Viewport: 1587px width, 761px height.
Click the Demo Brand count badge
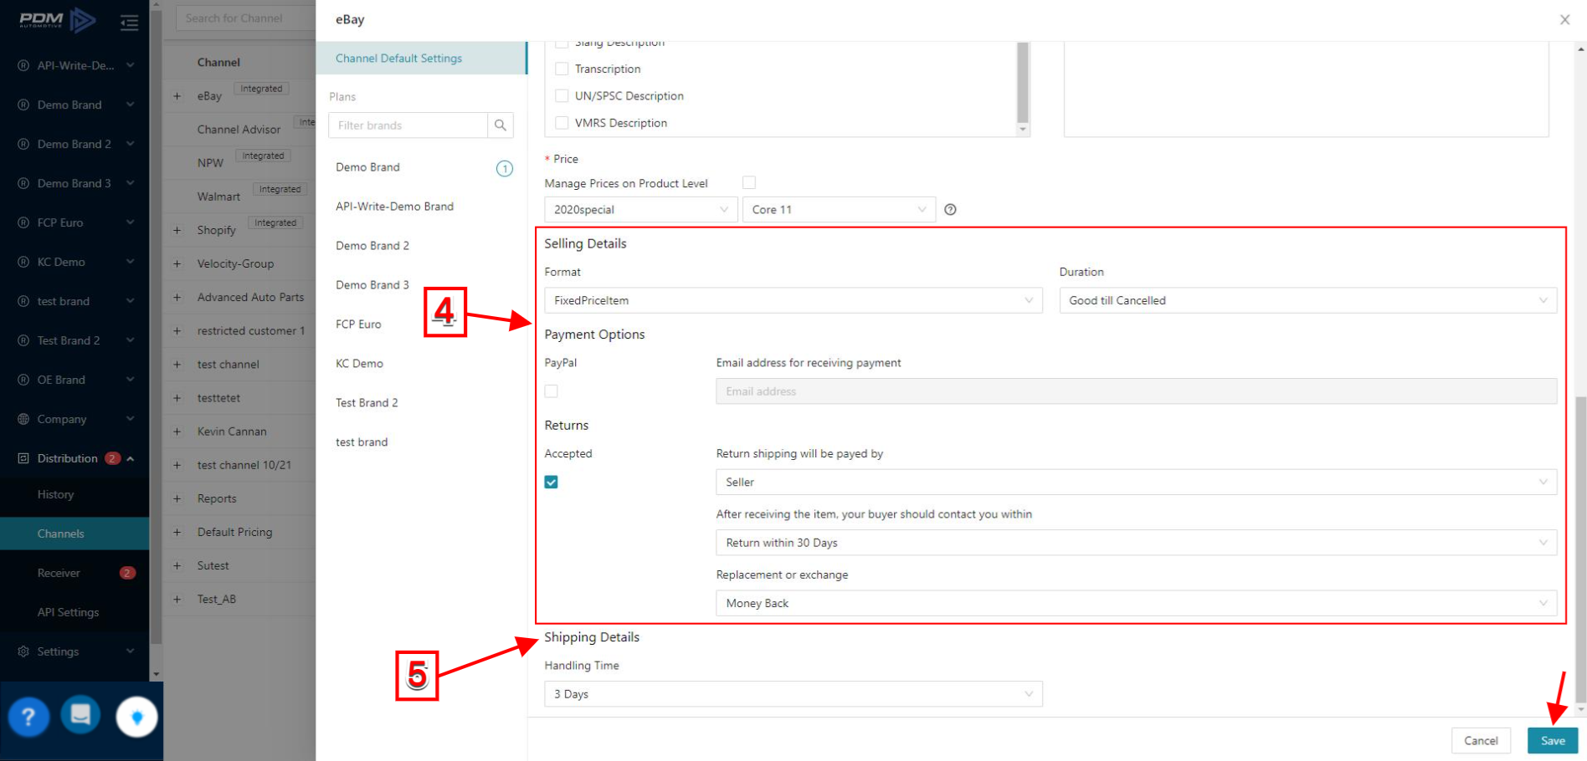pyautogui.click(x=505, y=169)
